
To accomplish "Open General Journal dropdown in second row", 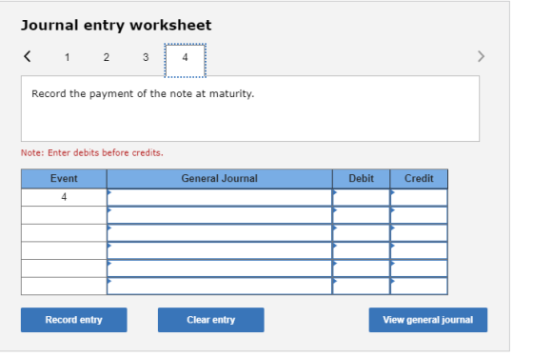I will click(219, 215).
